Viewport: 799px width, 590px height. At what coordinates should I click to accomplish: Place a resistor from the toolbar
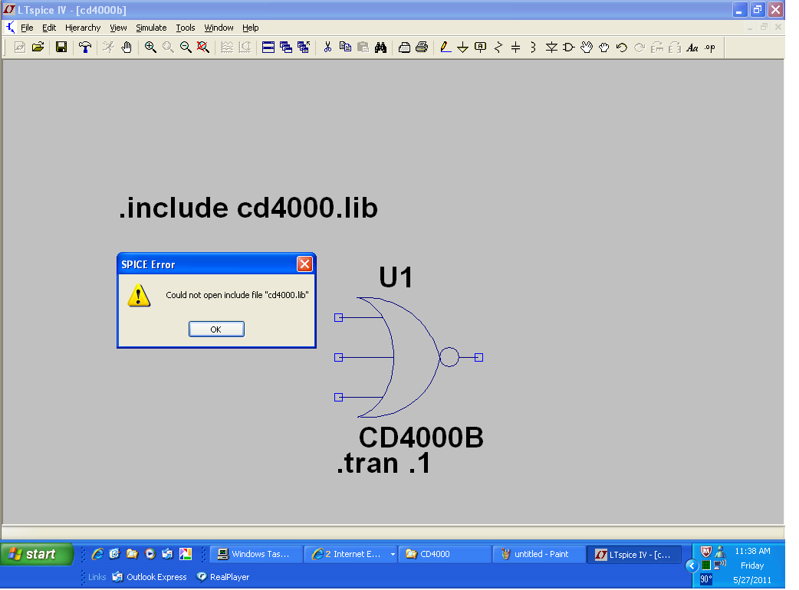tap(498, 48)
